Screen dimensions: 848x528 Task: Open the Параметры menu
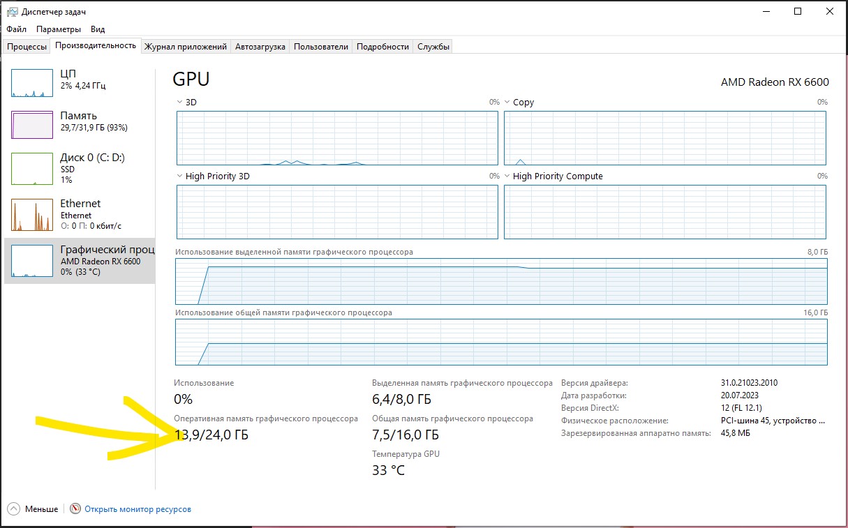coord(59,29)
